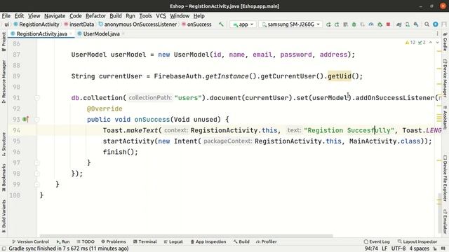This screenshot has height=252, width=449.
Task: Open the Logcat tool window
Action: click(173, 241)
